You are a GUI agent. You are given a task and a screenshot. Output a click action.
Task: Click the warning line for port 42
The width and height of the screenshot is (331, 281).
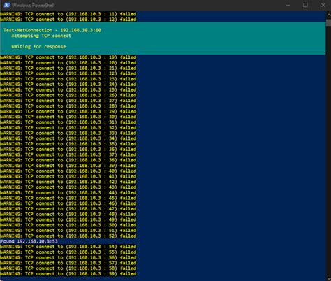tap(68, 182)
